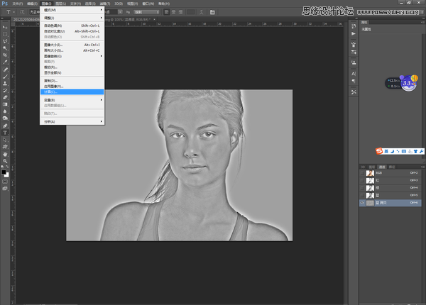This screenshot has height=305, width=426.
Task: Select the Hand tool
Action: point(5,154)
